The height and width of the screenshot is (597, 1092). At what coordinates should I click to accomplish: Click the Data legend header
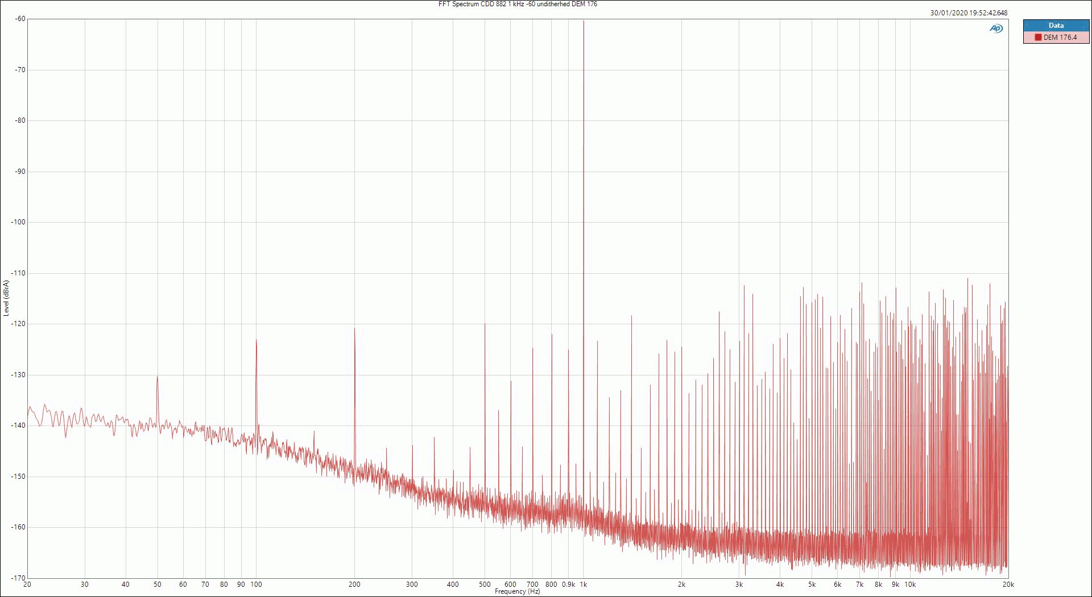coord(1056,26)
